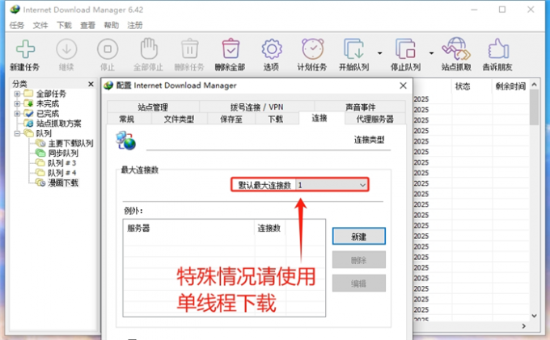
Task: Open the 注册 menu
Action: (135, 25)
